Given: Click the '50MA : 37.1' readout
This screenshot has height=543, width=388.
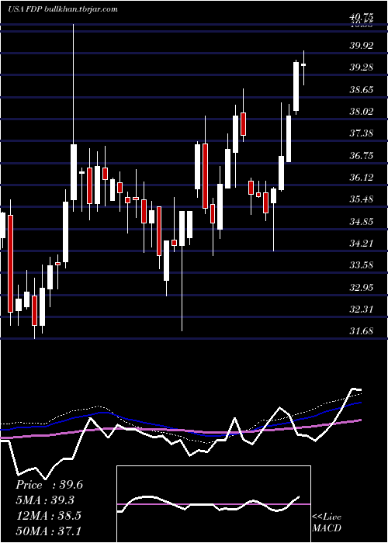Looking at the screenshot, I should 48,531.
